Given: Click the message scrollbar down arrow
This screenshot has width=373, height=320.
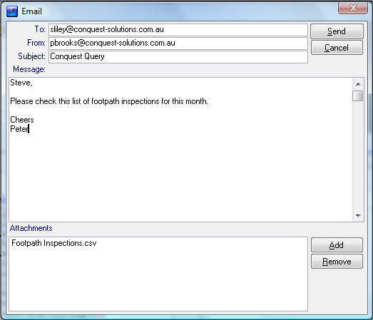Looking at the screenshot, I should [358, 216].
